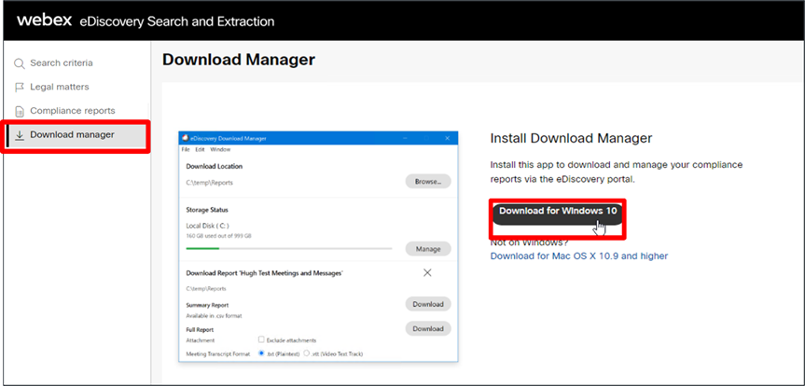Screen dimensions: 805x386
Task: Click the Search criteria magnifier icon
Action: 20,64
